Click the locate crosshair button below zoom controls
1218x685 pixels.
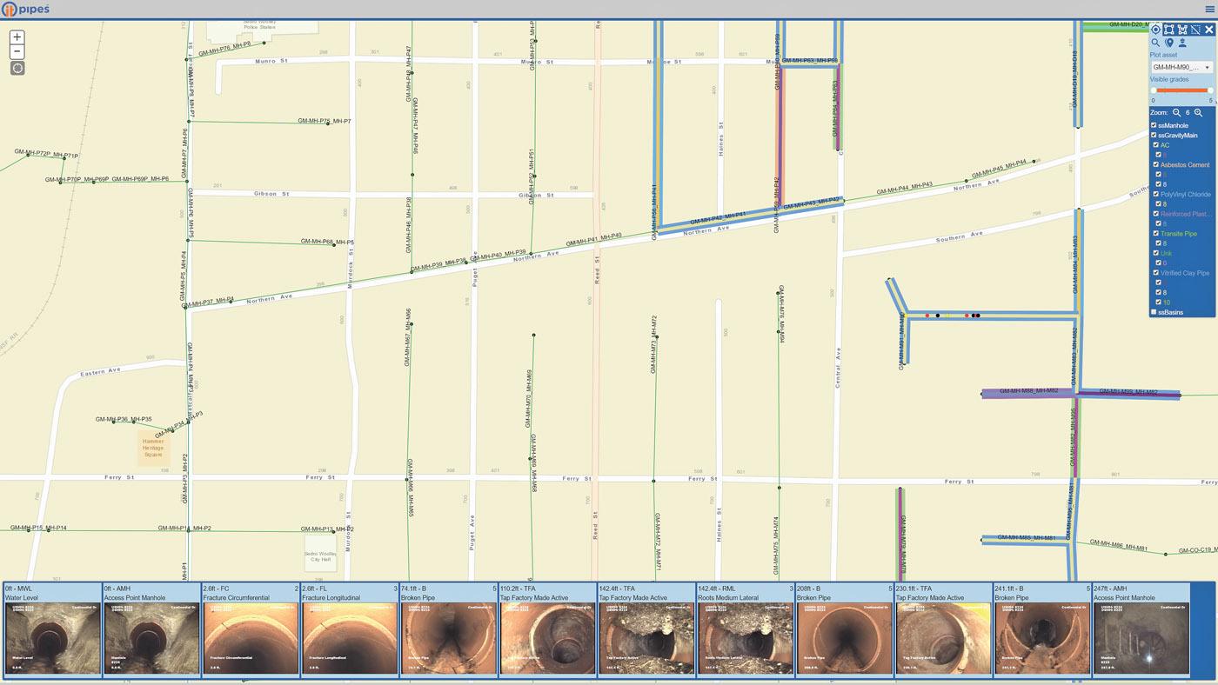click(x=17, y=68)
